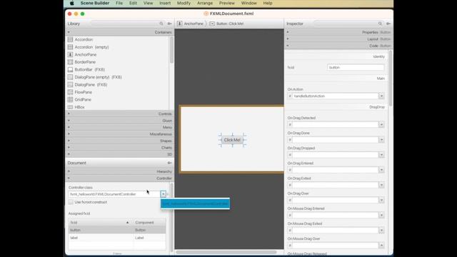Click the AnchorPane breadcrumb icon
This screenshot has height=257, width=457.
coord(180,24)
